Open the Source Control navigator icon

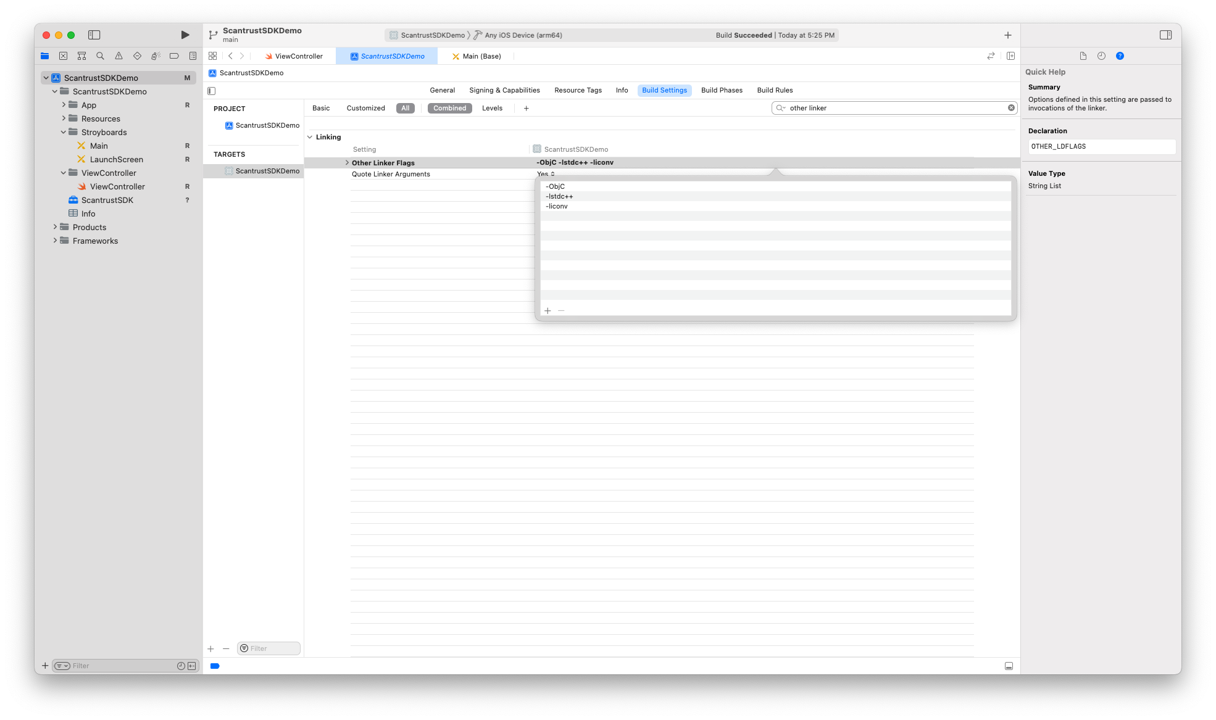pos(63,56)
